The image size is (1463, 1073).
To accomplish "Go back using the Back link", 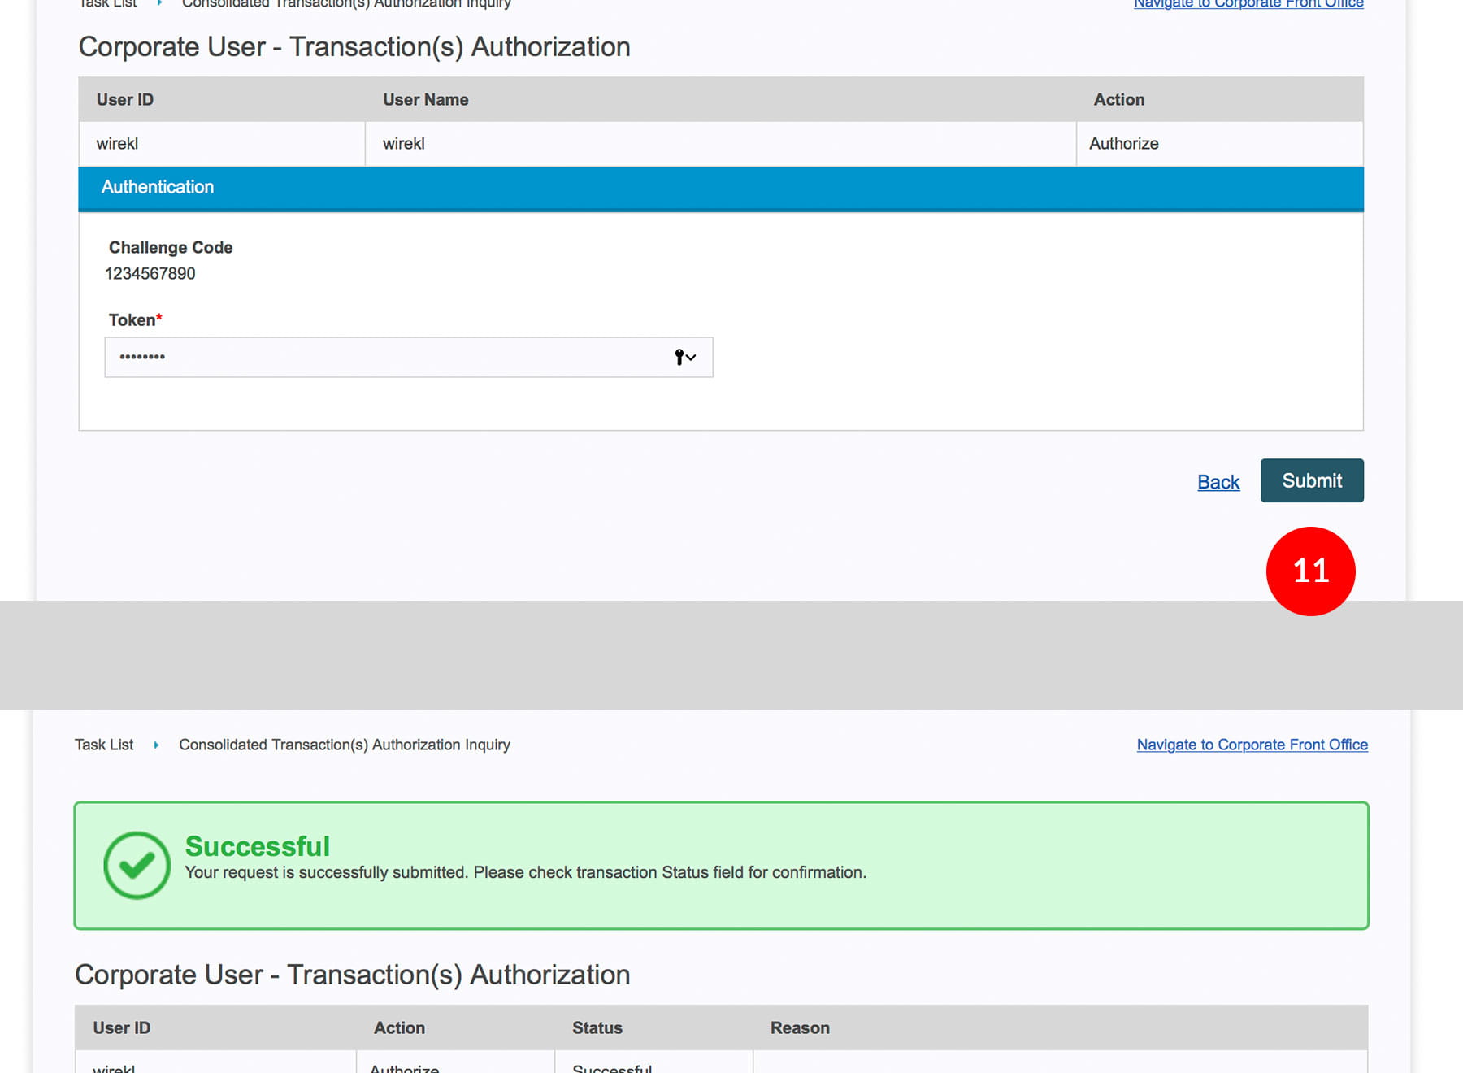I will tap(1218, 482).
